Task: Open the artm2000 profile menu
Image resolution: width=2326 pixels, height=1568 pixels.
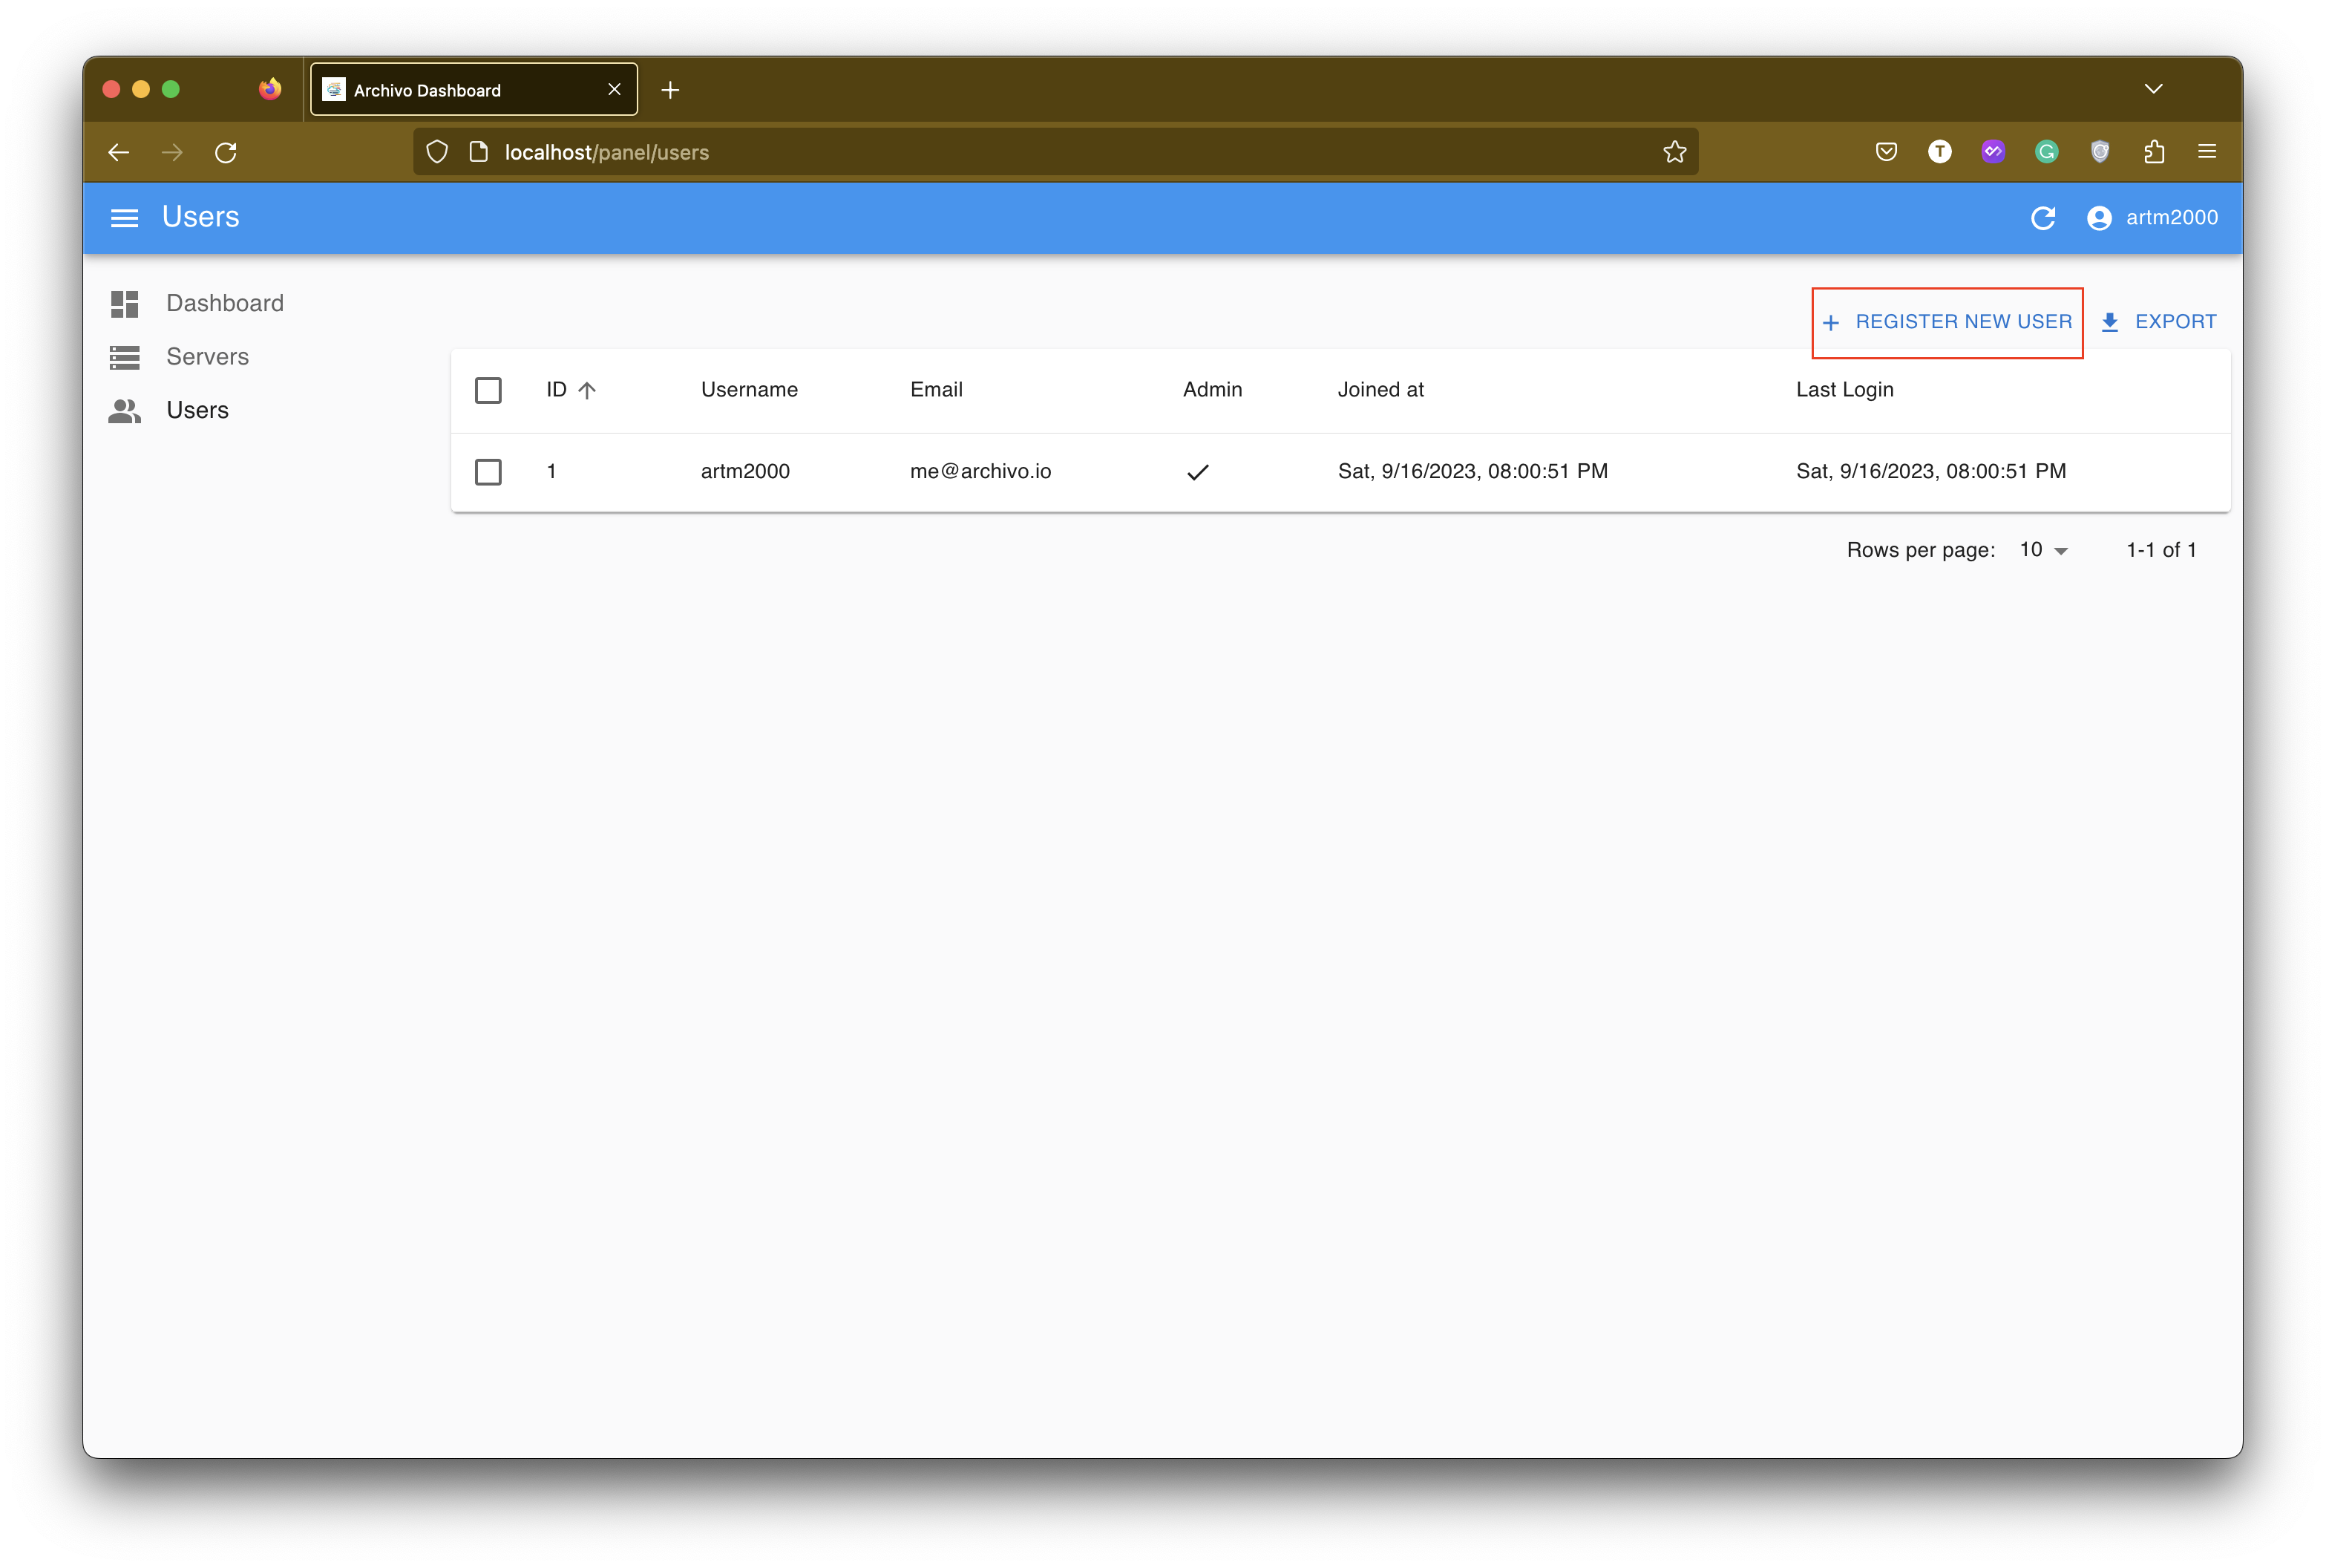Action: (x=2152, y=217)
